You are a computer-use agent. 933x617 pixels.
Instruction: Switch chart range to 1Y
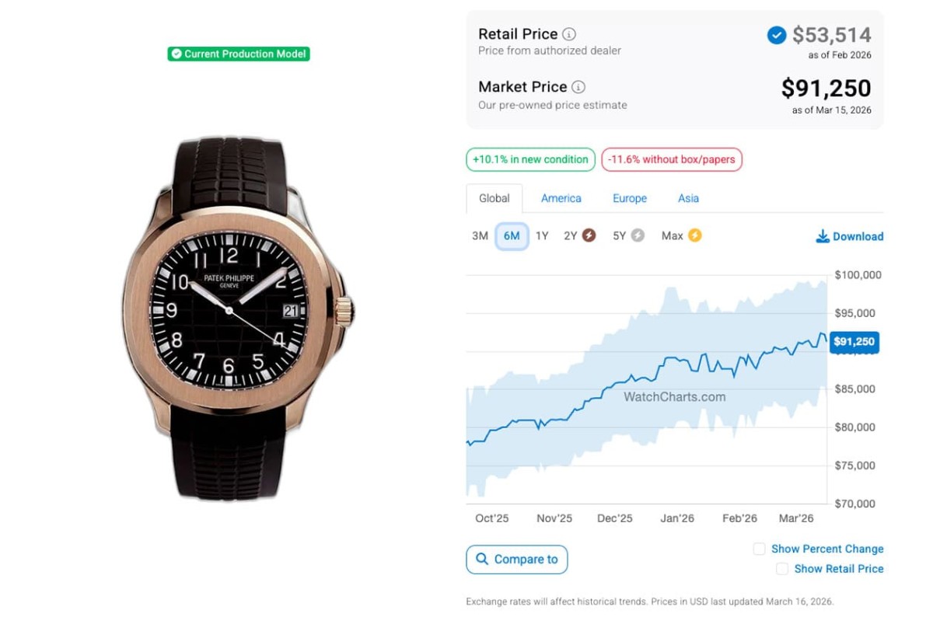(x=542, y=235)
